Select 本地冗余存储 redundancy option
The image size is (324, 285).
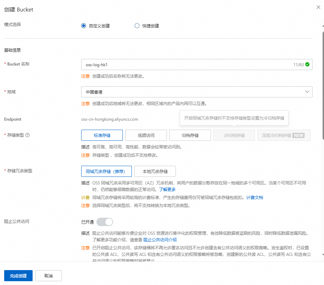click(x=155, y=171)
